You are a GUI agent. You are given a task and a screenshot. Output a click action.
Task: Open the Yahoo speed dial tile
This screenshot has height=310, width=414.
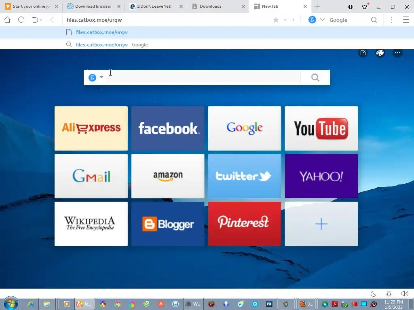321,176
